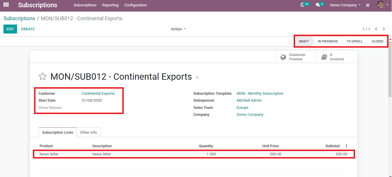Open MON - Monthly Subscription template link
This screenshot has width=392, height=177.
260,94
